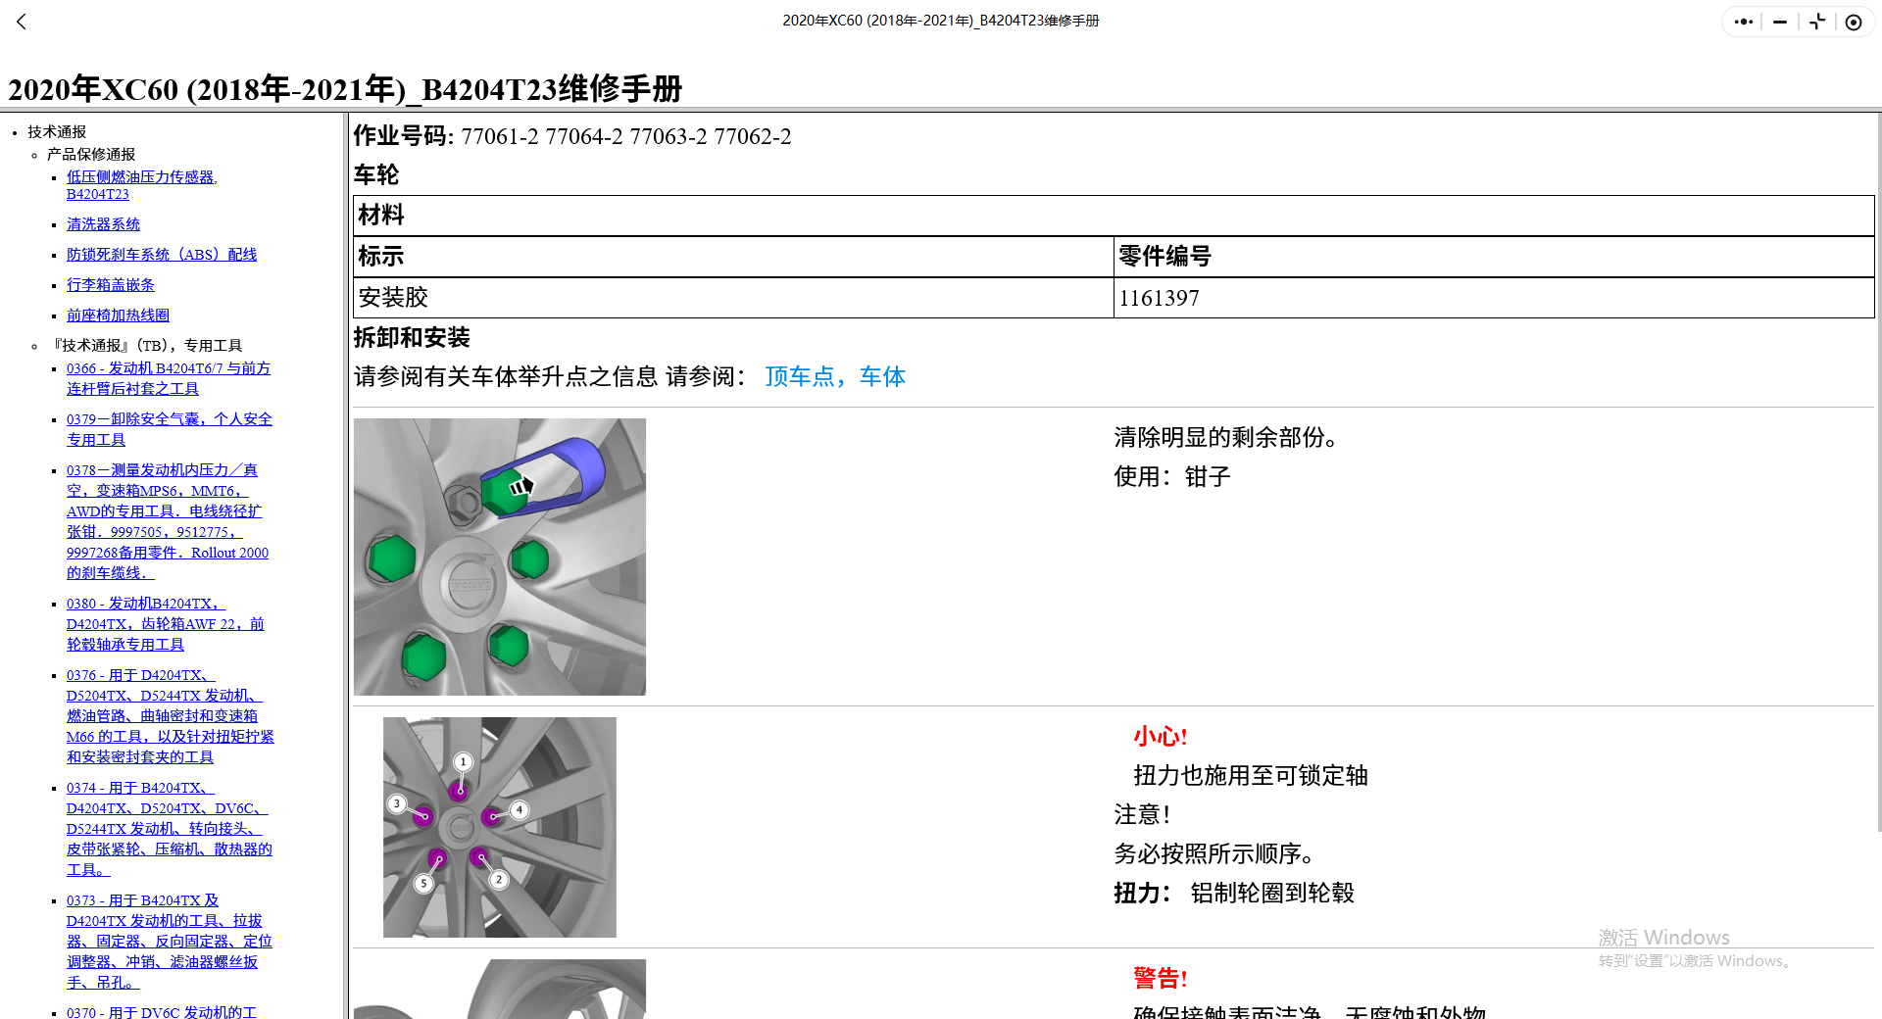
Task: Click the 扭力： 铝制轮圈到轮毂 line
Action: pyautogui.click(x=1234, y=894)
